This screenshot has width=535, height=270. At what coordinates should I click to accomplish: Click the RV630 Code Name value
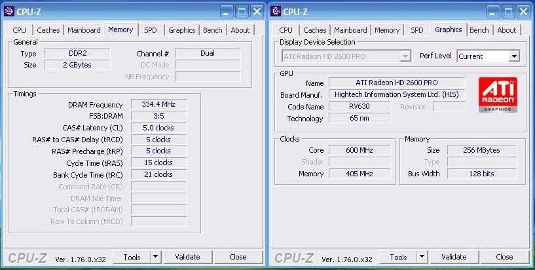(x=360, y=106)
